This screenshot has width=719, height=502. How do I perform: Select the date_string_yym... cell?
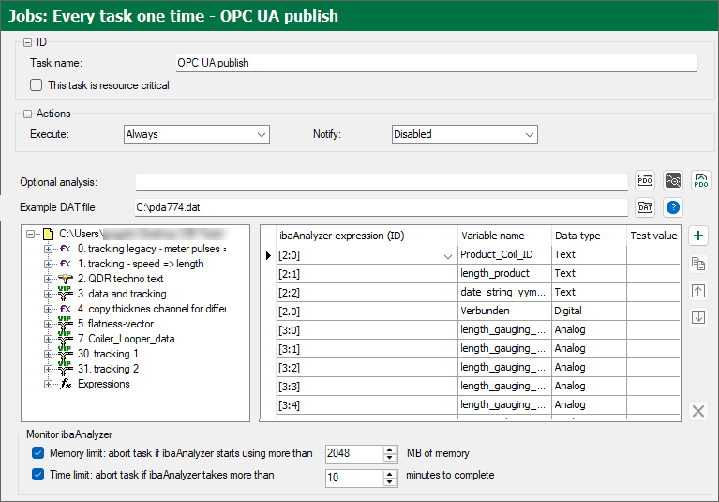pos(504,293)
